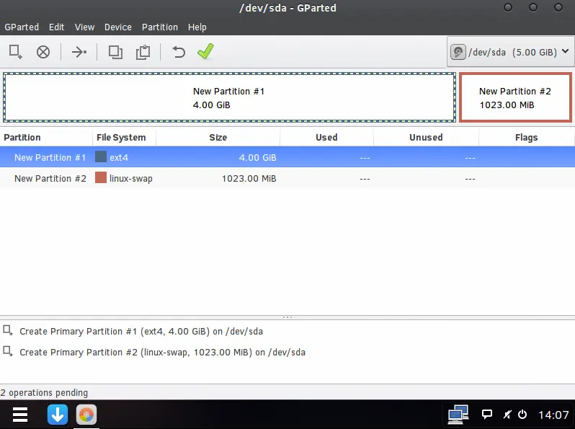
Task: Sort by the Flags column header
Action: [x=526, y=138]
